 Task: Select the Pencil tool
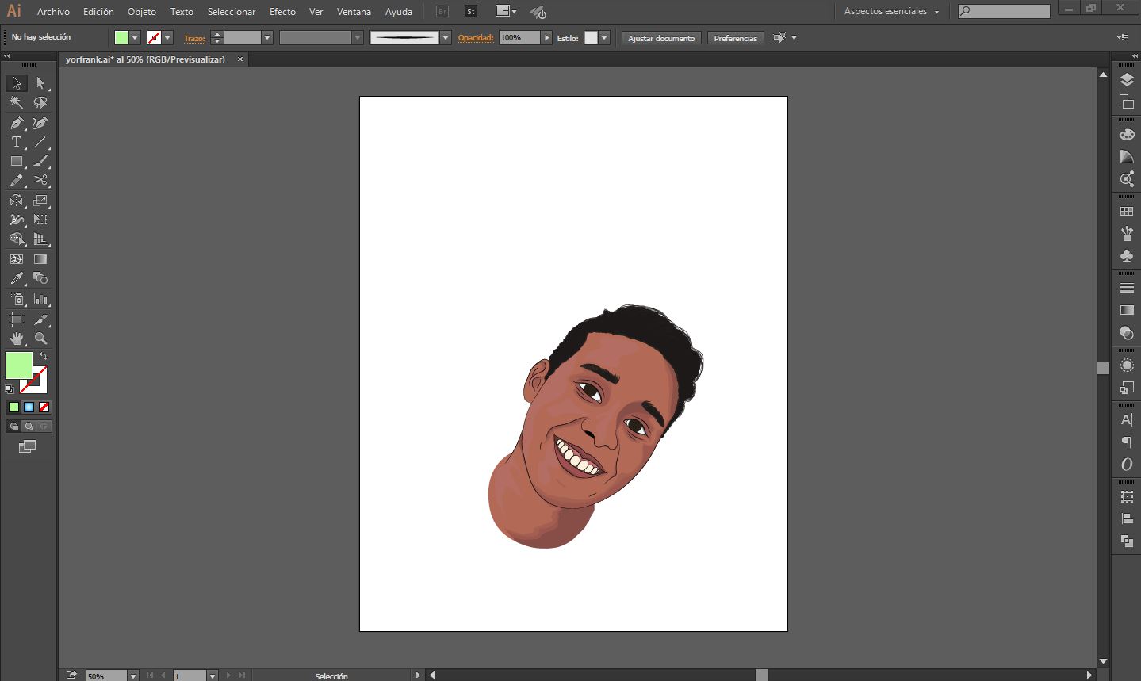(x=17, y=181)
